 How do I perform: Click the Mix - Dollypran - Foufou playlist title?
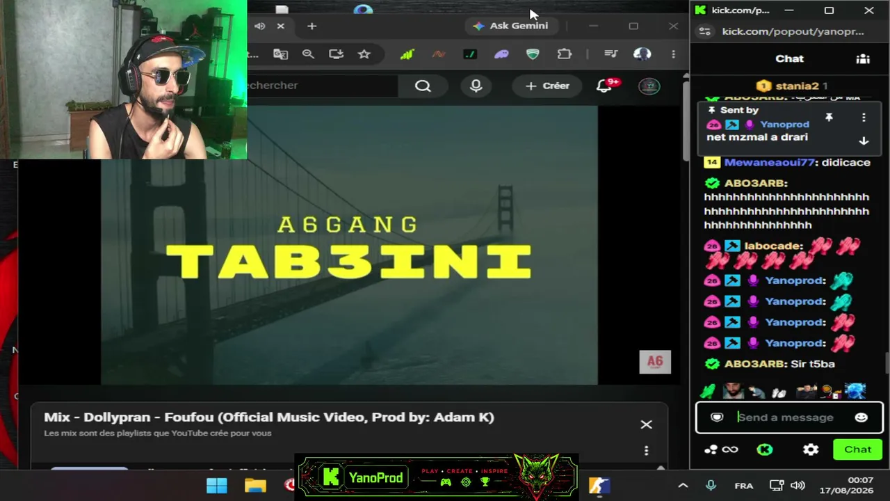pyautogui.click(x=269, y=417)
